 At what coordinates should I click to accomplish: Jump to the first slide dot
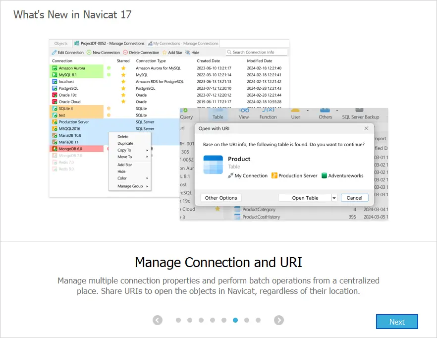(178, 320)
